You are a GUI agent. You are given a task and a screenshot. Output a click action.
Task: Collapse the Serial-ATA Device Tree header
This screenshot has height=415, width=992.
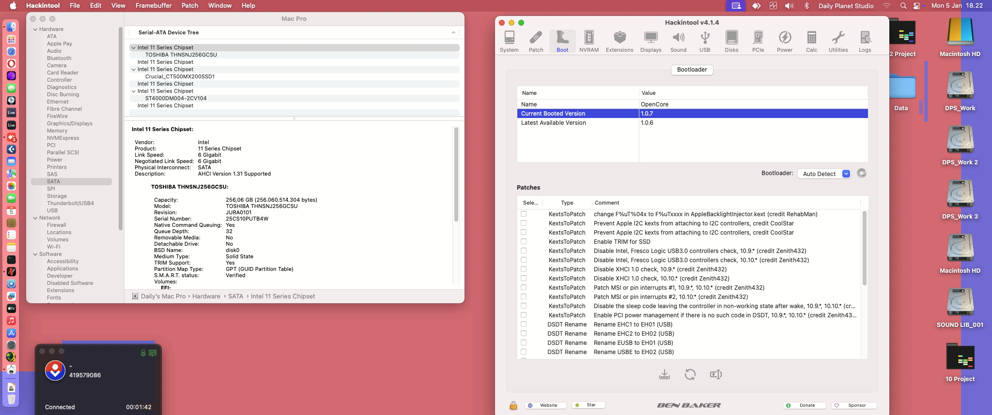tap(453, 32)
